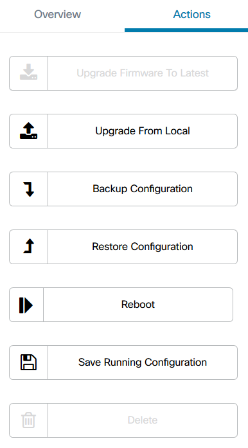Viewport: 248px width, 448px height.
Task: Click the upward bent arrow restore icon
Action: (28, 247)
